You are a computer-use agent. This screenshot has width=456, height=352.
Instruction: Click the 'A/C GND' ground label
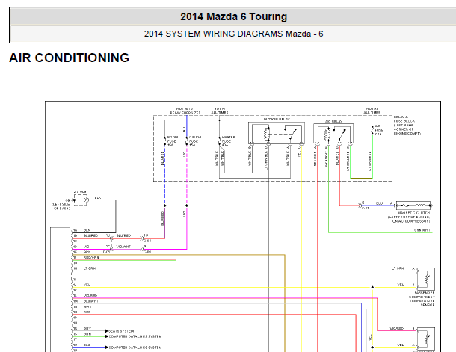point(80,192)
